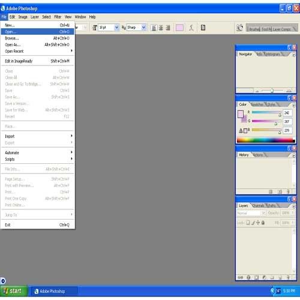The image size is (300, 300).
Task: Toggle lock all in Layers panel
Action: point(263,223)
